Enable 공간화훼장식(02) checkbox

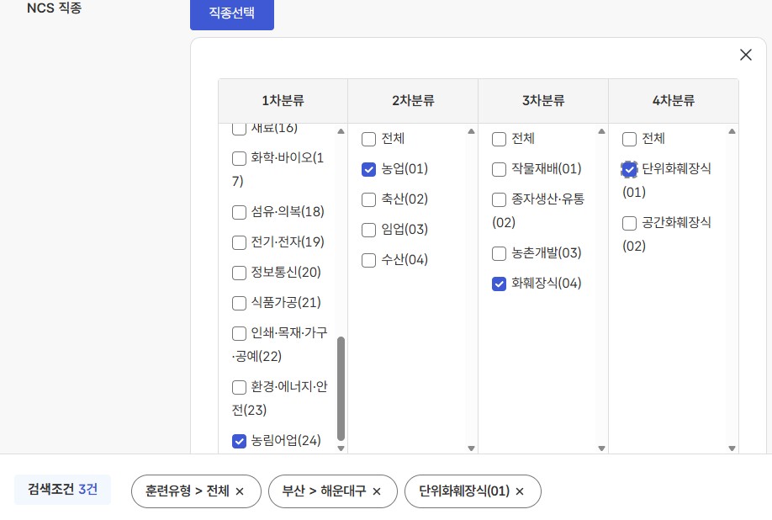click(630, 223)
